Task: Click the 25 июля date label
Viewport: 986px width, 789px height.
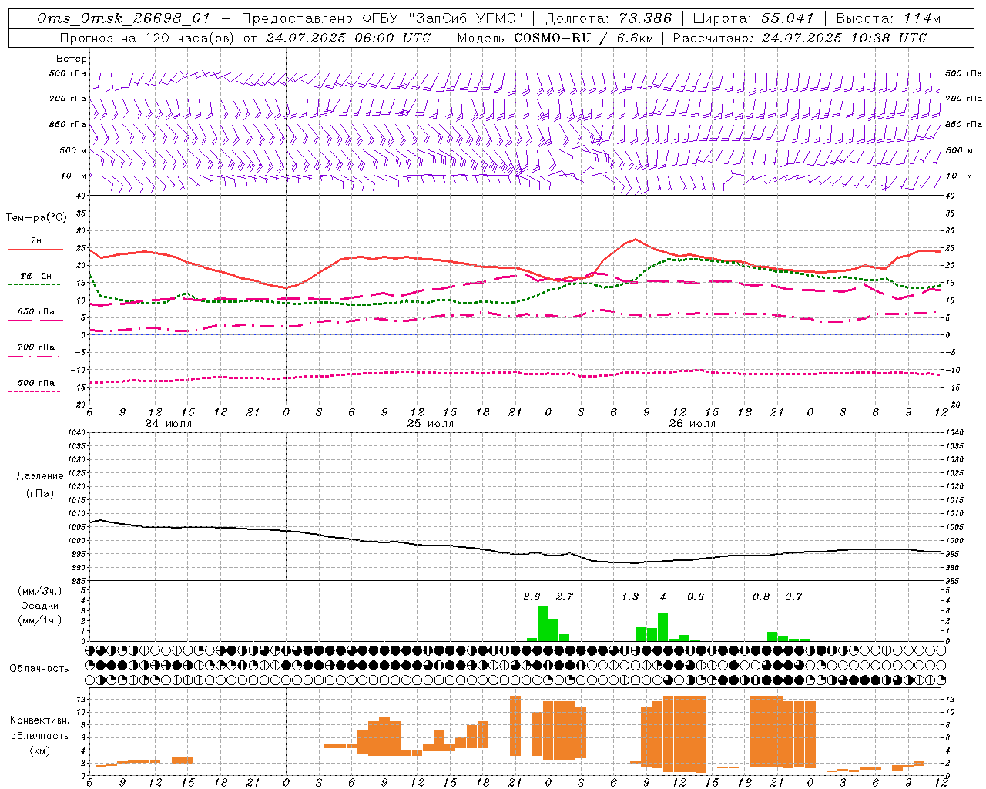Action: (x=431, y=424)
